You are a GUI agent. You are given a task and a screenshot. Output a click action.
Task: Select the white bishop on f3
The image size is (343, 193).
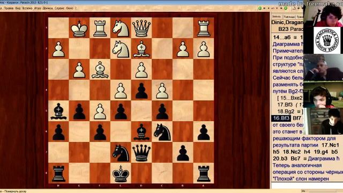tap(100, 70)
